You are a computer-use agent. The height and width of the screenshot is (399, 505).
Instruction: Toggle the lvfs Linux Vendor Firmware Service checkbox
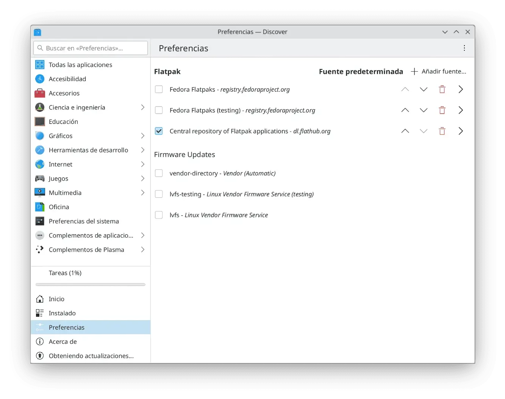[x=159, y=215]
